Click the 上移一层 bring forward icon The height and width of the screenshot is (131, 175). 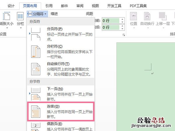coord(162,16)
